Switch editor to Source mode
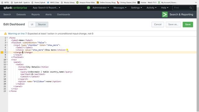 tap(42, 25)
